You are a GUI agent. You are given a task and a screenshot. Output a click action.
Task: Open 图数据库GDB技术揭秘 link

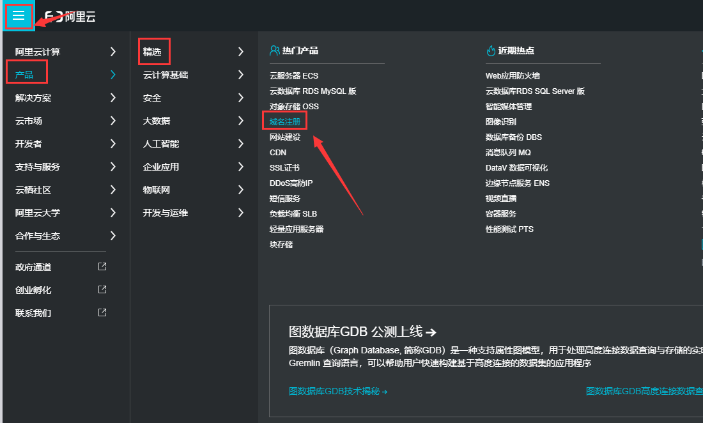338,391
